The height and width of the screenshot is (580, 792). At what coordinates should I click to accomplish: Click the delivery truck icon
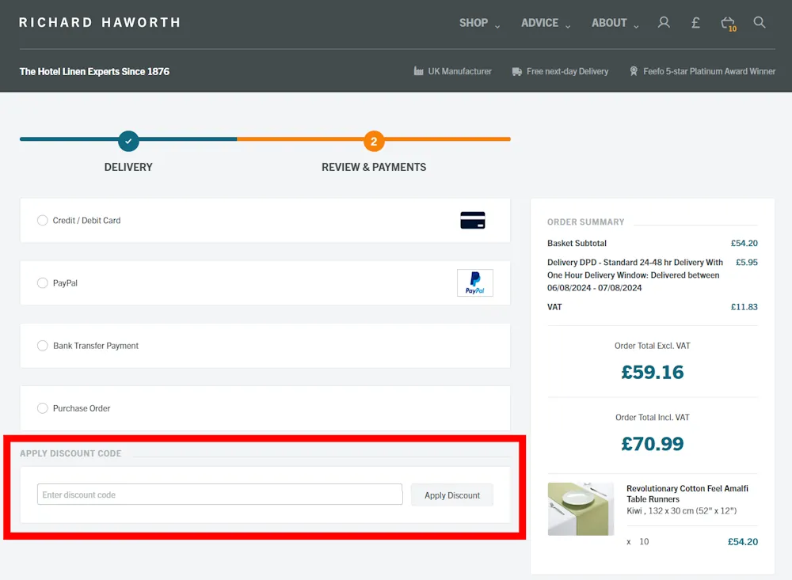click(x=516, y=72)
